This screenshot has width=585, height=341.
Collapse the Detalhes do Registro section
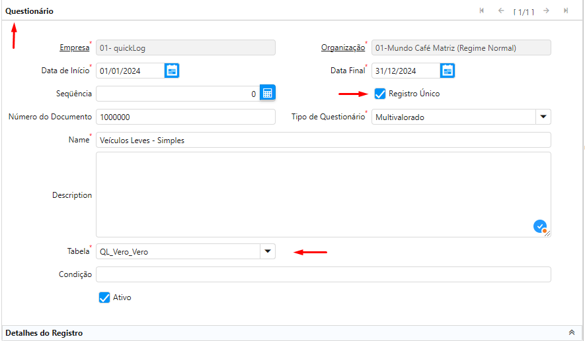pos(572,333)
